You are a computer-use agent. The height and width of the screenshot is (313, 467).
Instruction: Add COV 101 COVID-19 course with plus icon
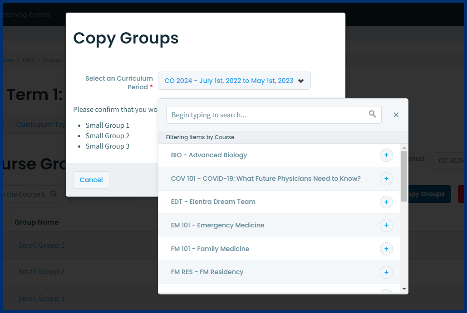click(x=386, y=178)
